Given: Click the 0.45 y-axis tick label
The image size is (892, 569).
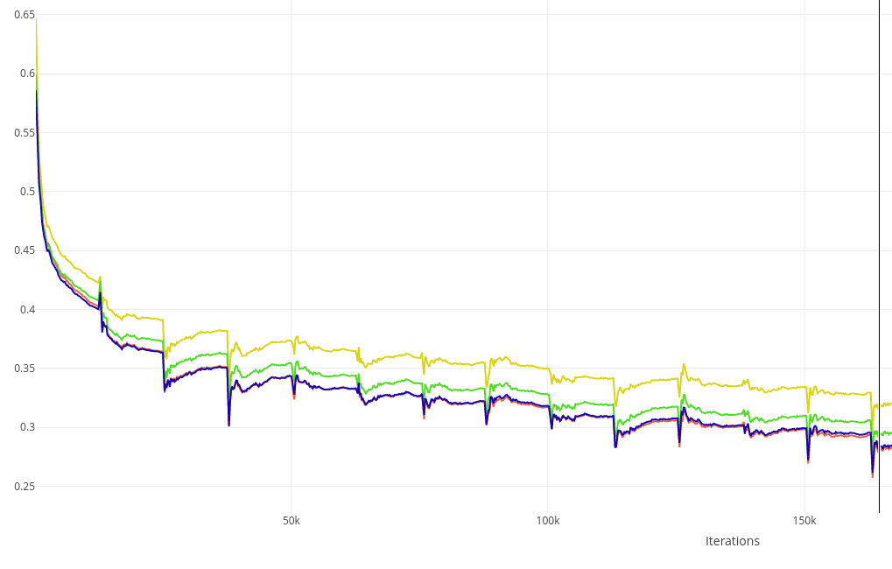Looking at the screenshot, I should [24, 250].
